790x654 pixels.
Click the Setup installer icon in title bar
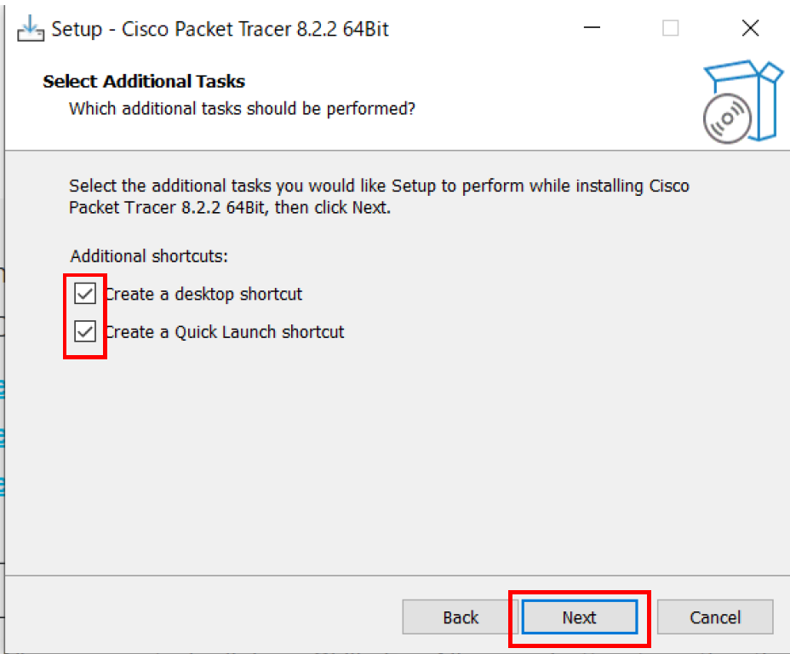pos(31,28)
